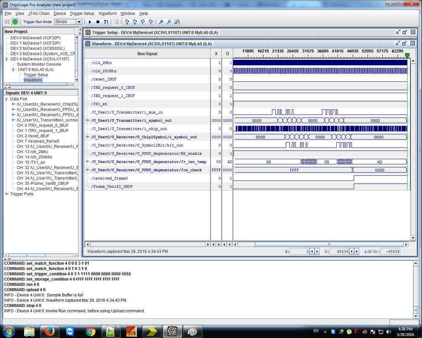Collapse the Data Port node

(x=7, y=99)
